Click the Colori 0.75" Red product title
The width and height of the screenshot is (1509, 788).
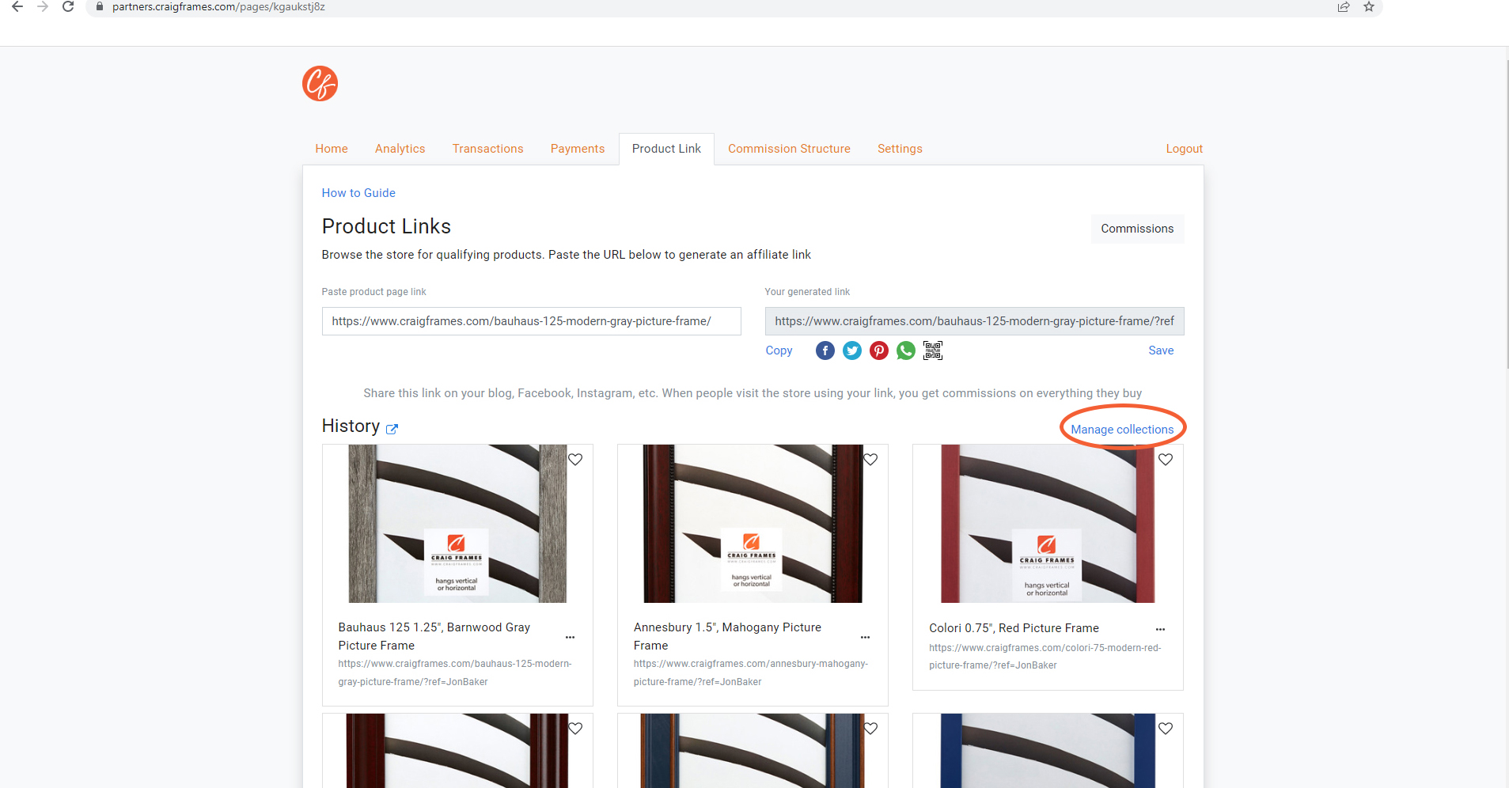pos(1014,628)
